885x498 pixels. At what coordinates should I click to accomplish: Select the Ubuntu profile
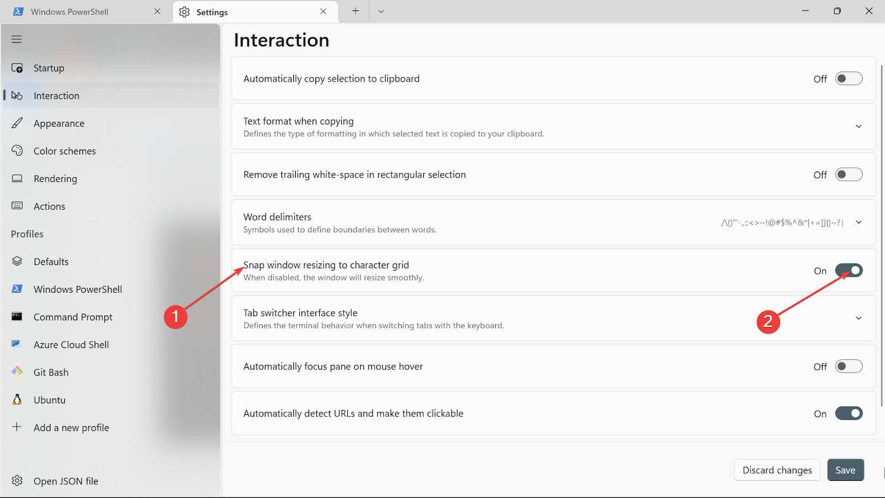coord(111,400)
